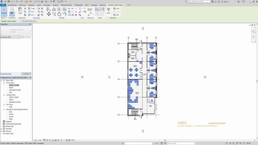Click the Save icon in quick access toolbar
The image size is (258, 145).
coord(9,2)
